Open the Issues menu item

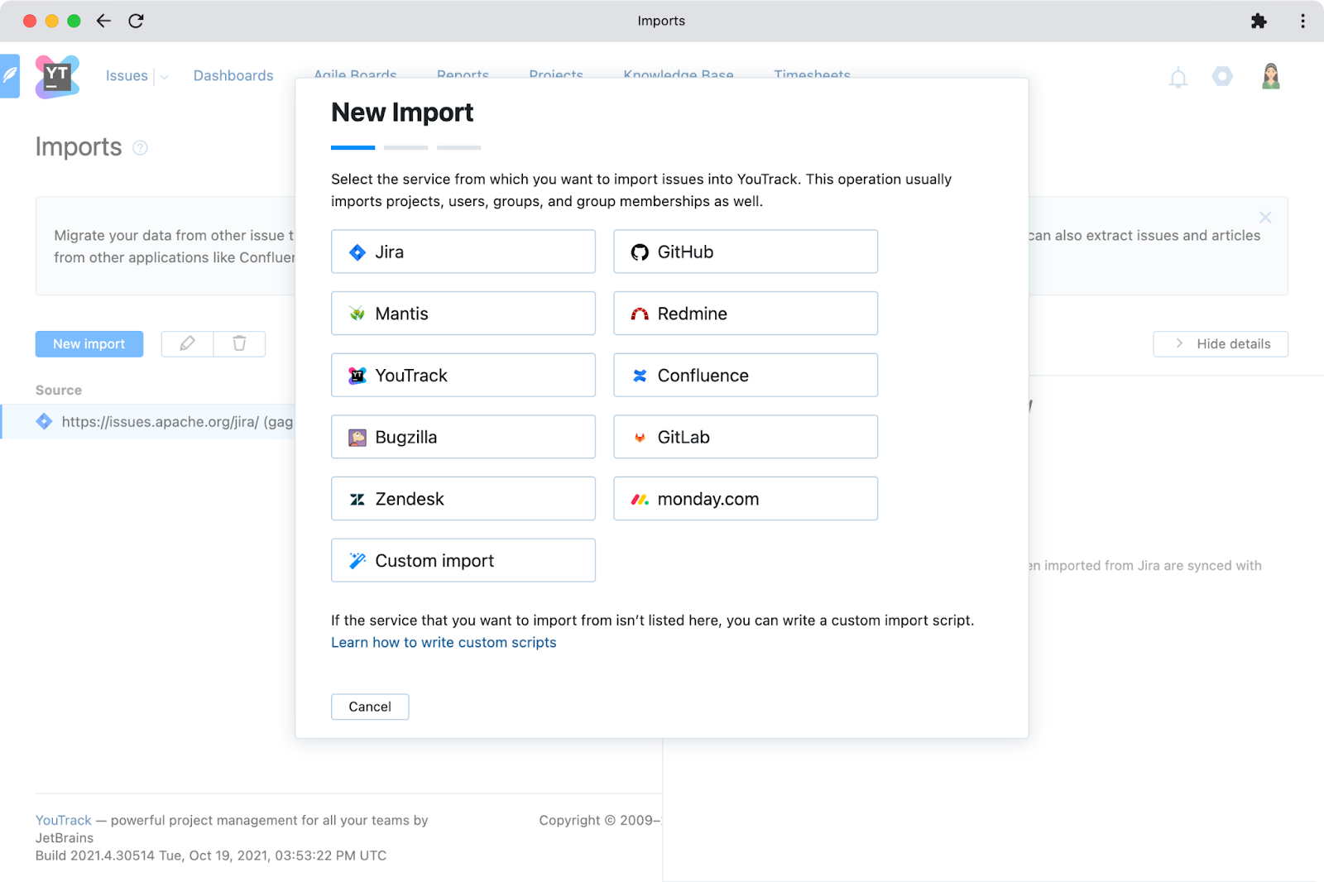click(127, 76)
